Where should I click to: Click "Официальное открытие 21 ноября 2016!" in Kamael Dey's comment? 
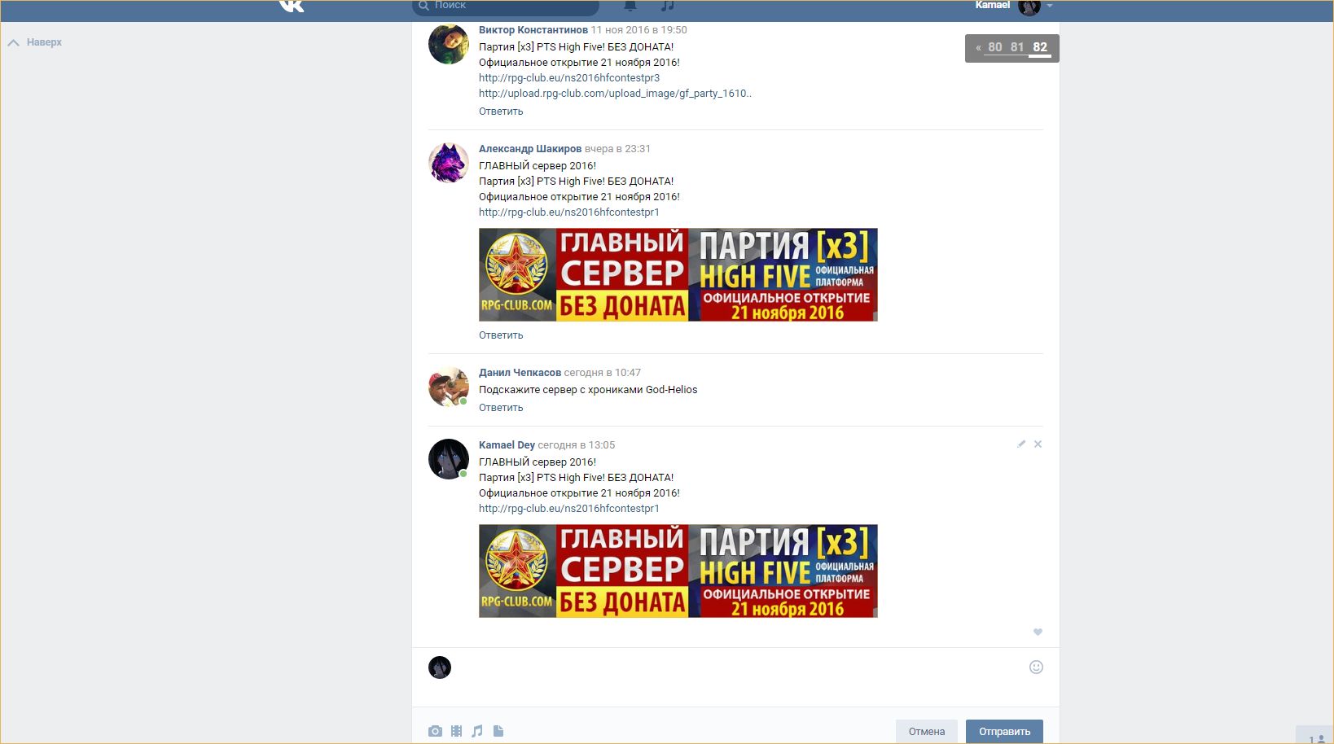(x=579, y=493)
